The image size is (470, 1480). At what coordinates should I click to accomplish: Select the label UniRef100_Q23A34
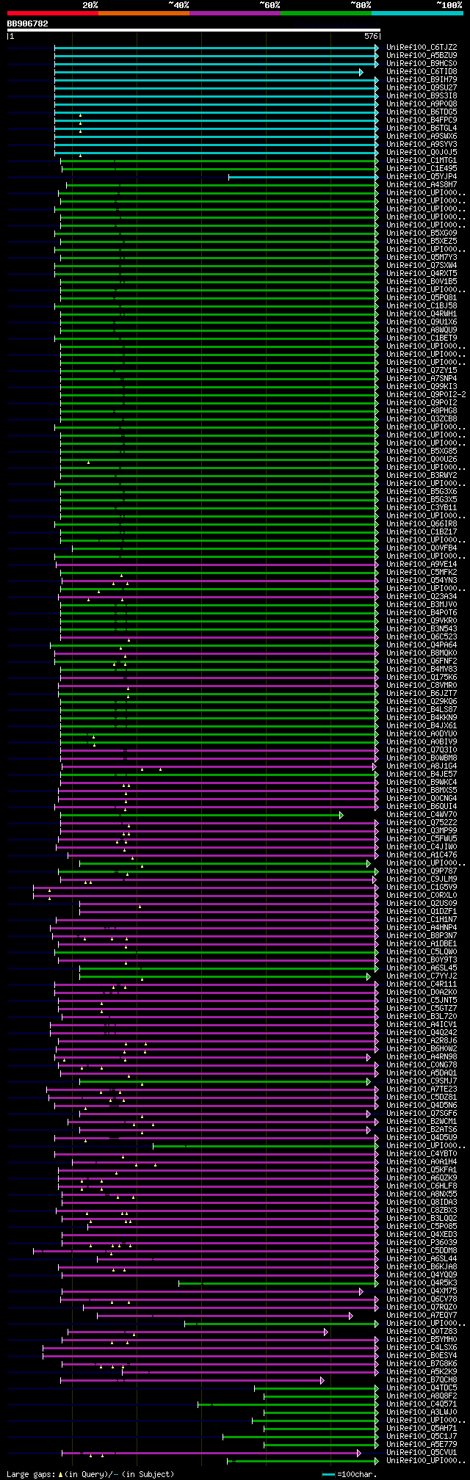coord(422,597)
